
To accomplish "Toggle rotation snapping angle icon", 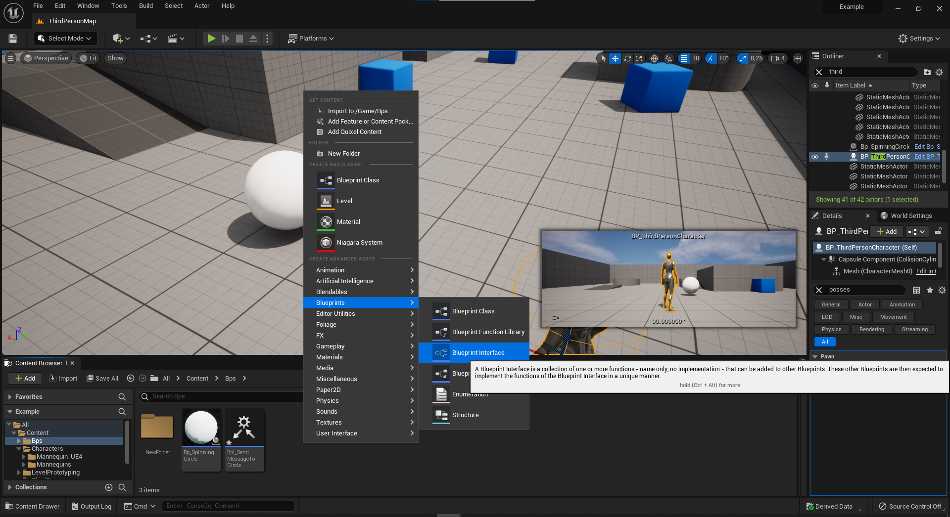I will pos(711,58).
